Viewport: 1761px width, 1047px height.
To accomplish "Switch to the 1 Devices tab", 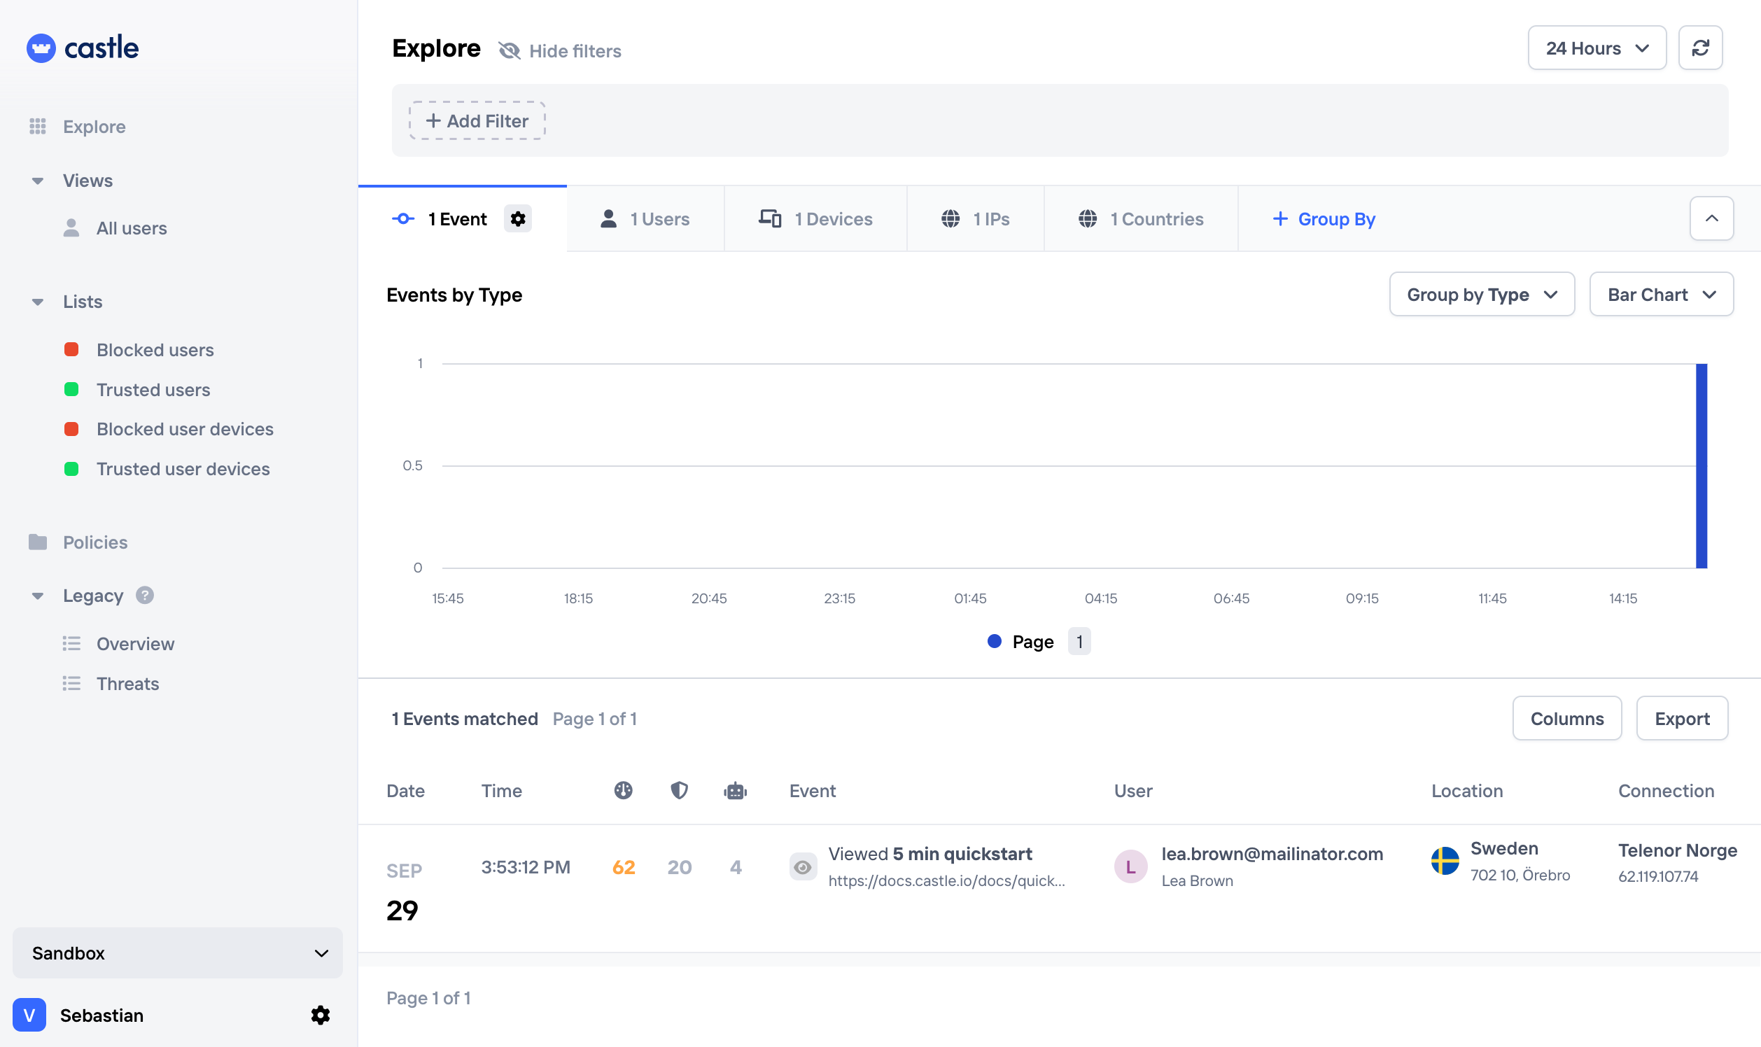I will pos(815,219).
